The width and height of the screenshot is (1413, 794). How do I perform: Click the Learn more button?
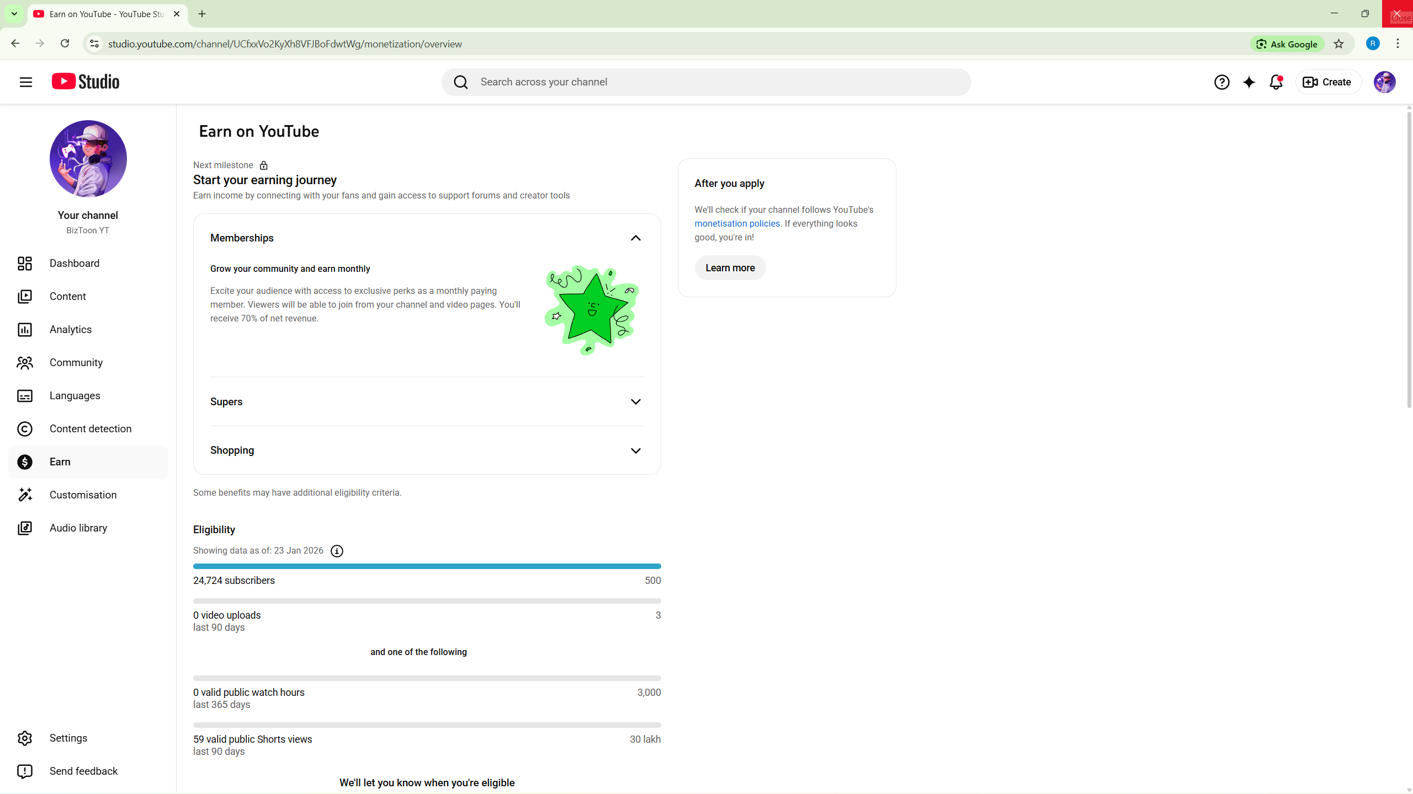730,268
